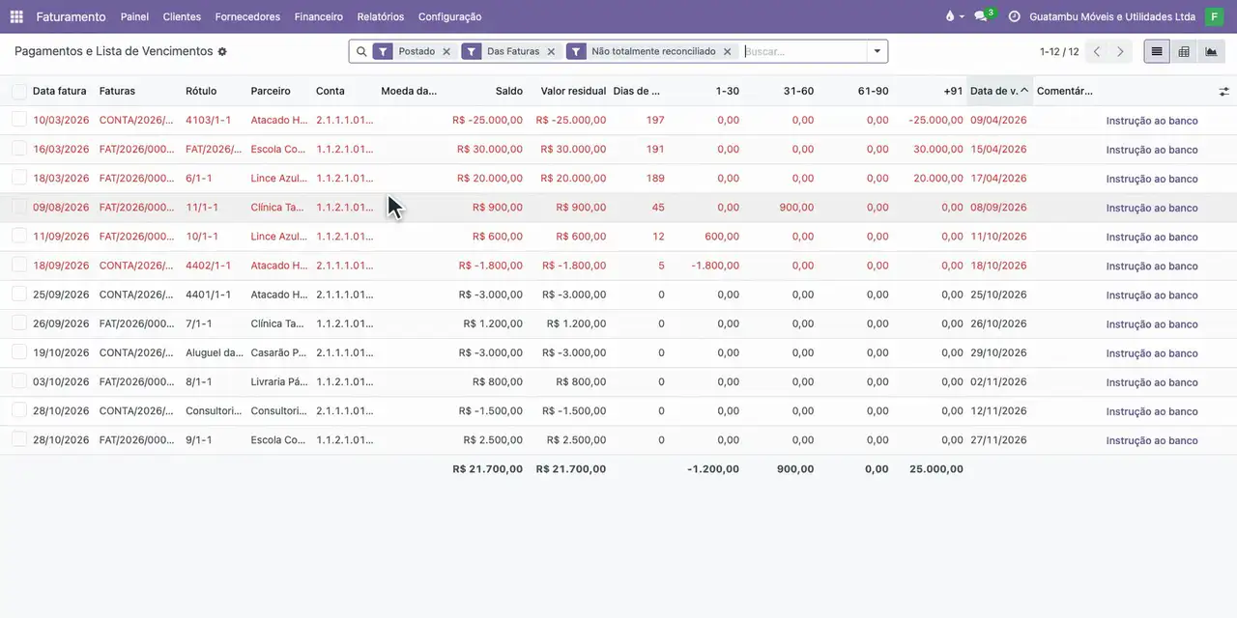
Task: Click the pager counter 1-12 / 12
Action: tap(1059, 51)
